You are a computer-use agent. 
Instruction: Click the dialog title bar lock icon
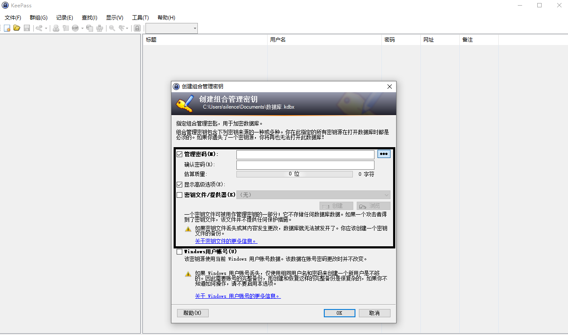[x=176, y=87]
